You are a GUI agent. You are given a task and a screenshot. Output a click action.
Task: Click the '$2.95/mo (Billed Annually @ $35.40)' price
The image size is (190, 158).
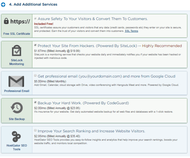(x=57, y=136)
